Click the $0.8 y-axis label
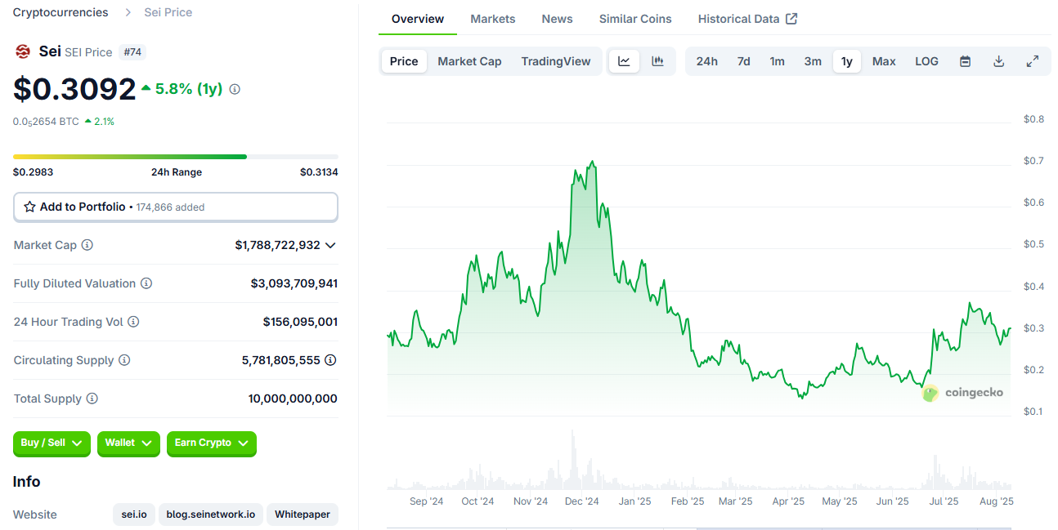 [1033, 119]
